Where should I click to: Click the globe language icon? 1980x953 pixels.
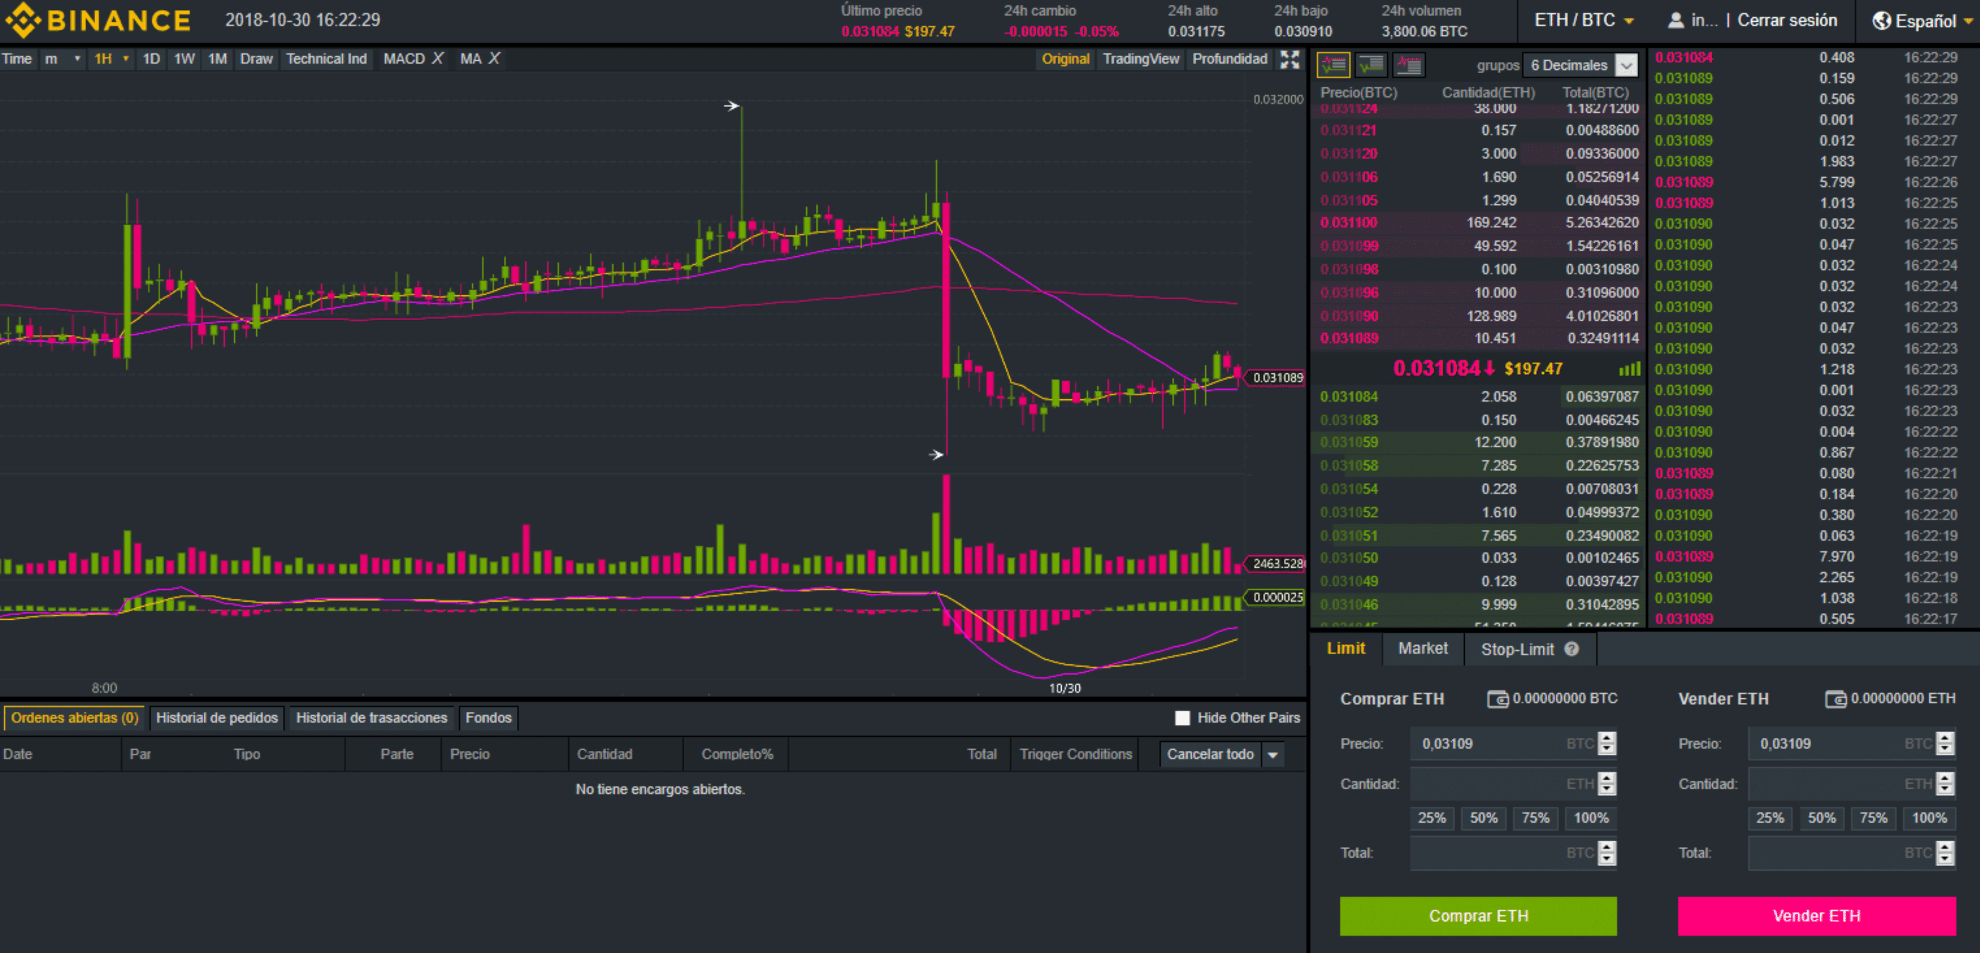1882,21
